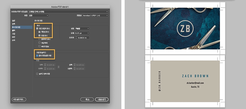The image size is (246, 109).
Task: Click 오른쪽 right bleed stepper
Action: (x=74, y=69)
